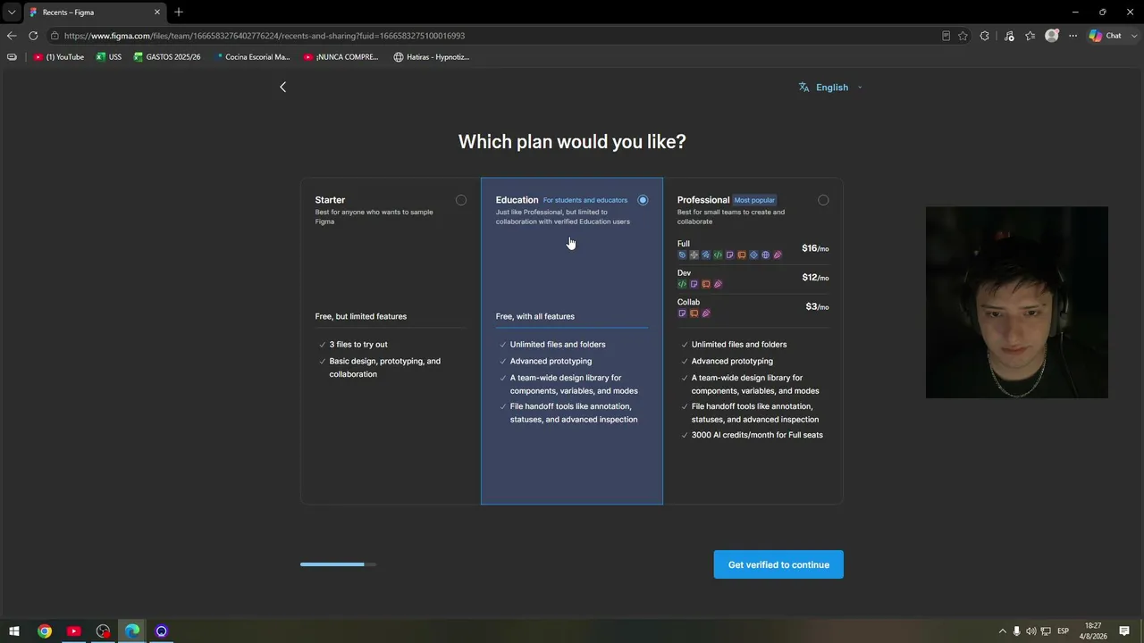Open the browser extensions puzzle icon

984,36
